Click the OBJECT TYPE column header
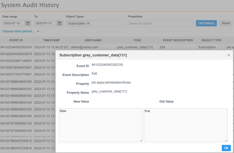This screenshot has width=234, height=153. click(x=211, y=40)
